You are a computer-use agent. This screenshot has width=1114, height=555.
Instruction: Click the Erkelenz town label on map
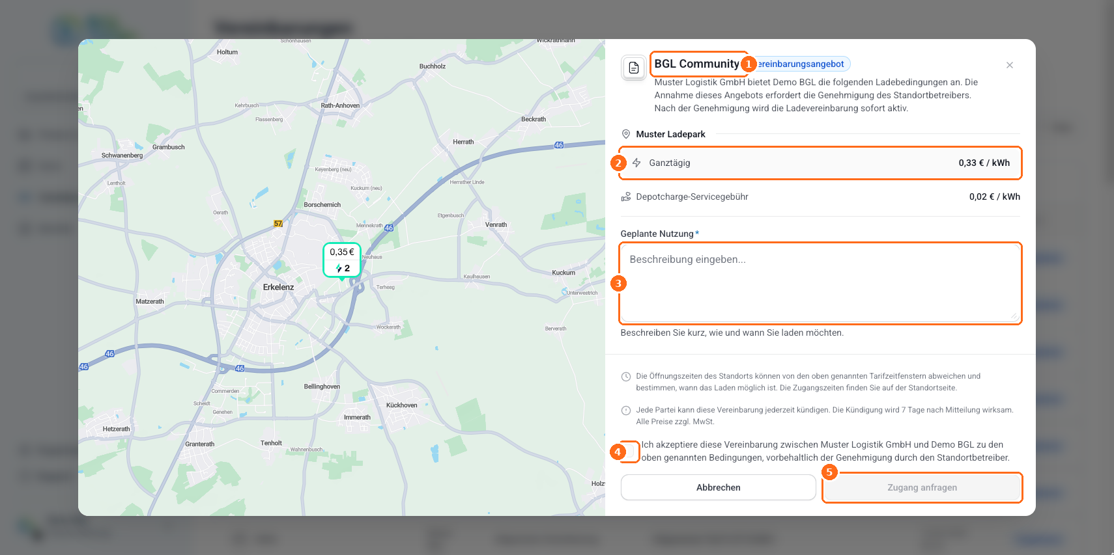(x=279, y=287)
